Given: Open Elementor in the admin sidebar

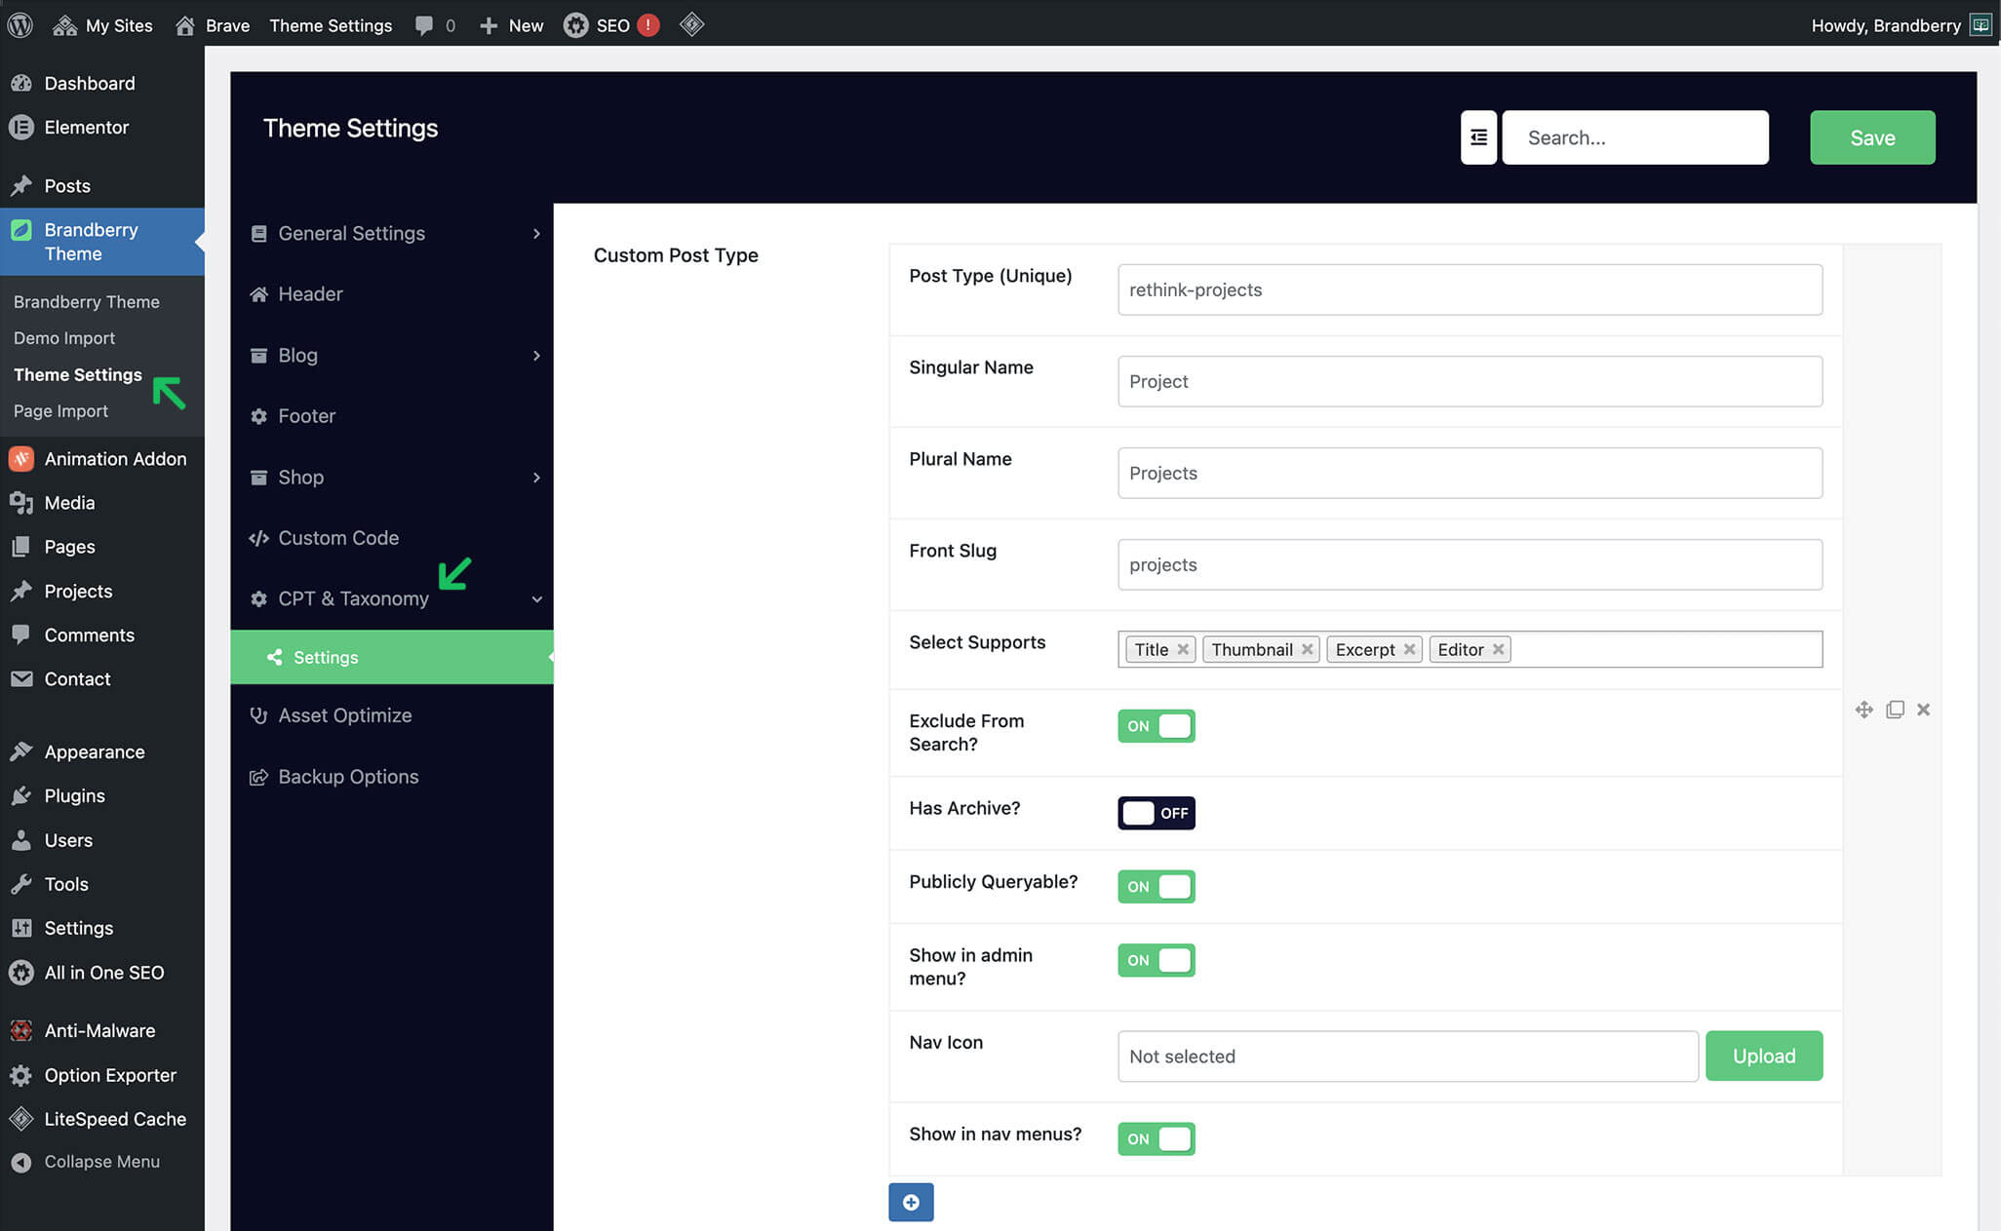Looking at the screenshot, I should click(x=86, y=127).
